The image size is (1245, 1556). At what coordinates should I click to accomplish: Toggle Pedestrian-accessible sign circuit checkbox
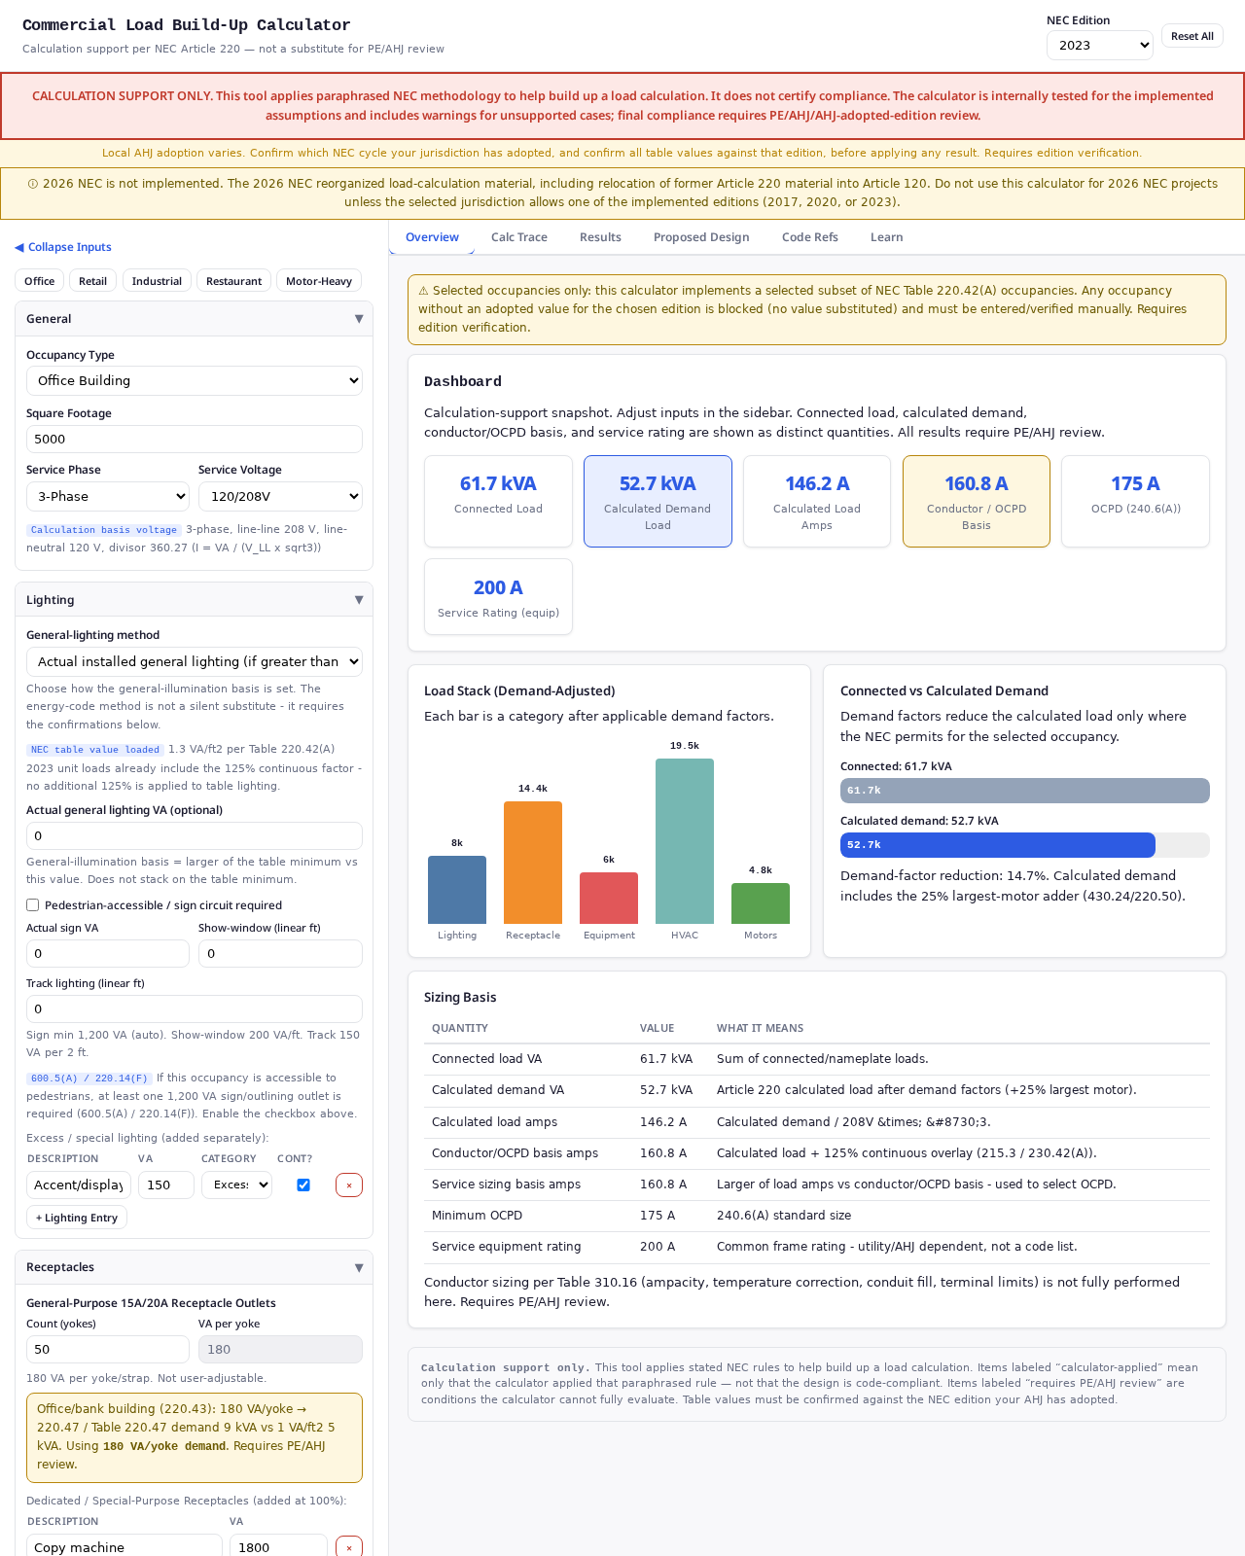click(x=33, y=905)
